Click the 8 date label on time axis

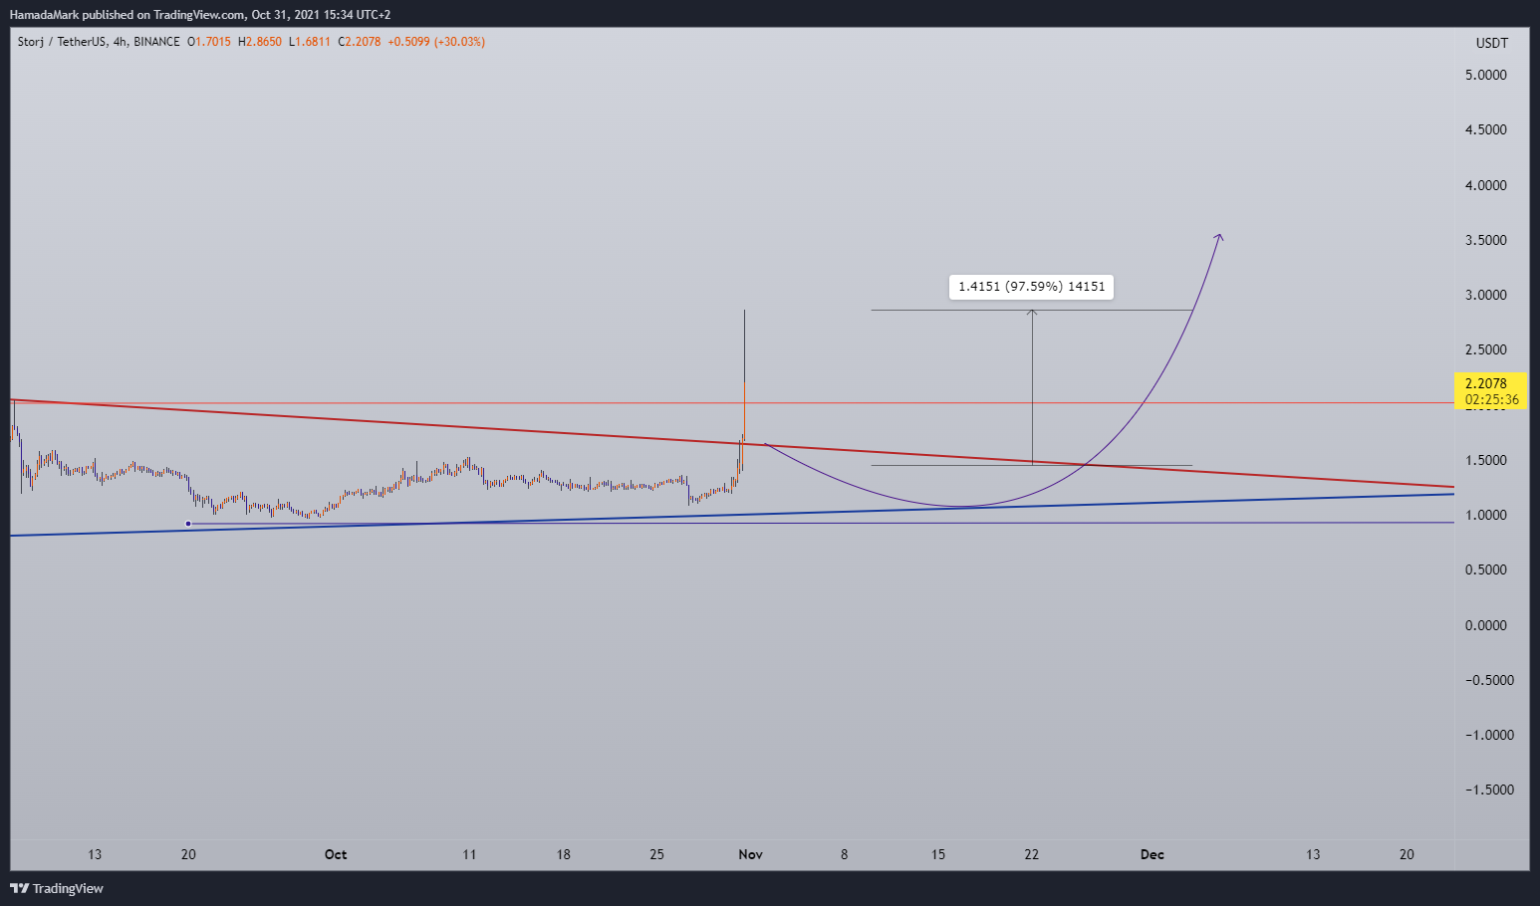coord(844,854)
